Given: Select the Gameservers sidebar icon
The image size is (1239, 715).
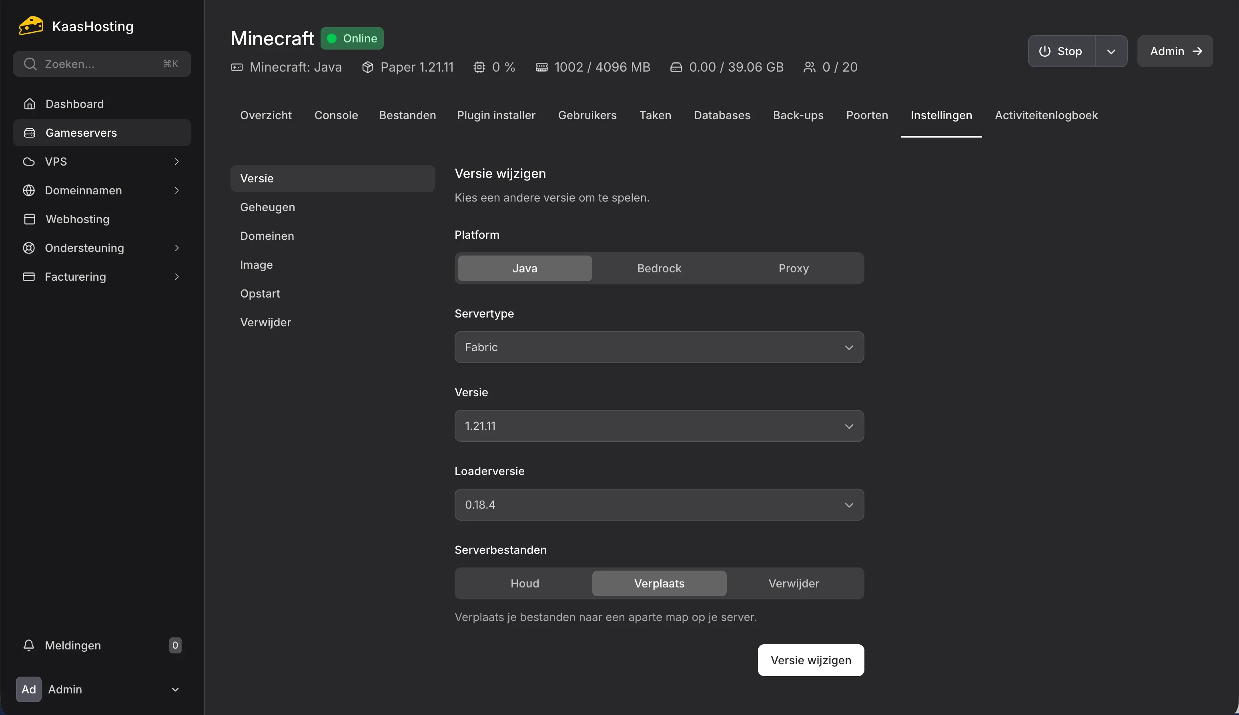Looking at the screenshot, I should 29,133.
